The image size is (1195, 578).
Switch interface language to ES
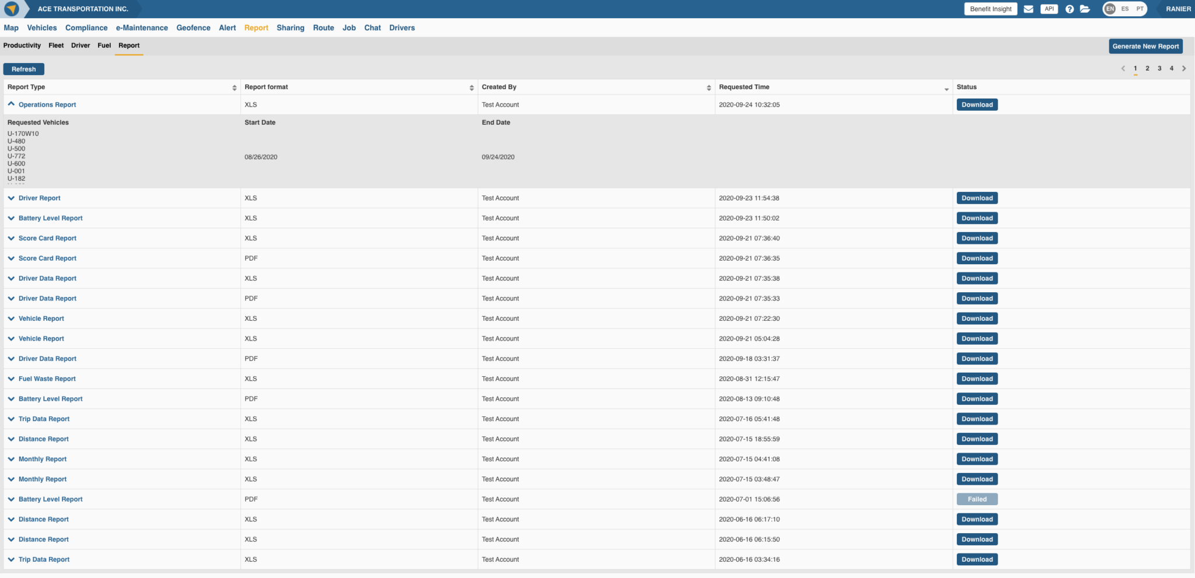1124,9
